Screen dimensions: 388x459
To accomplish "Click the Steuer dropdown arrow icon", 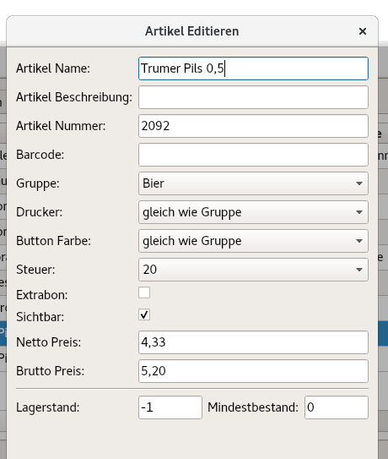I will [359, 270].
